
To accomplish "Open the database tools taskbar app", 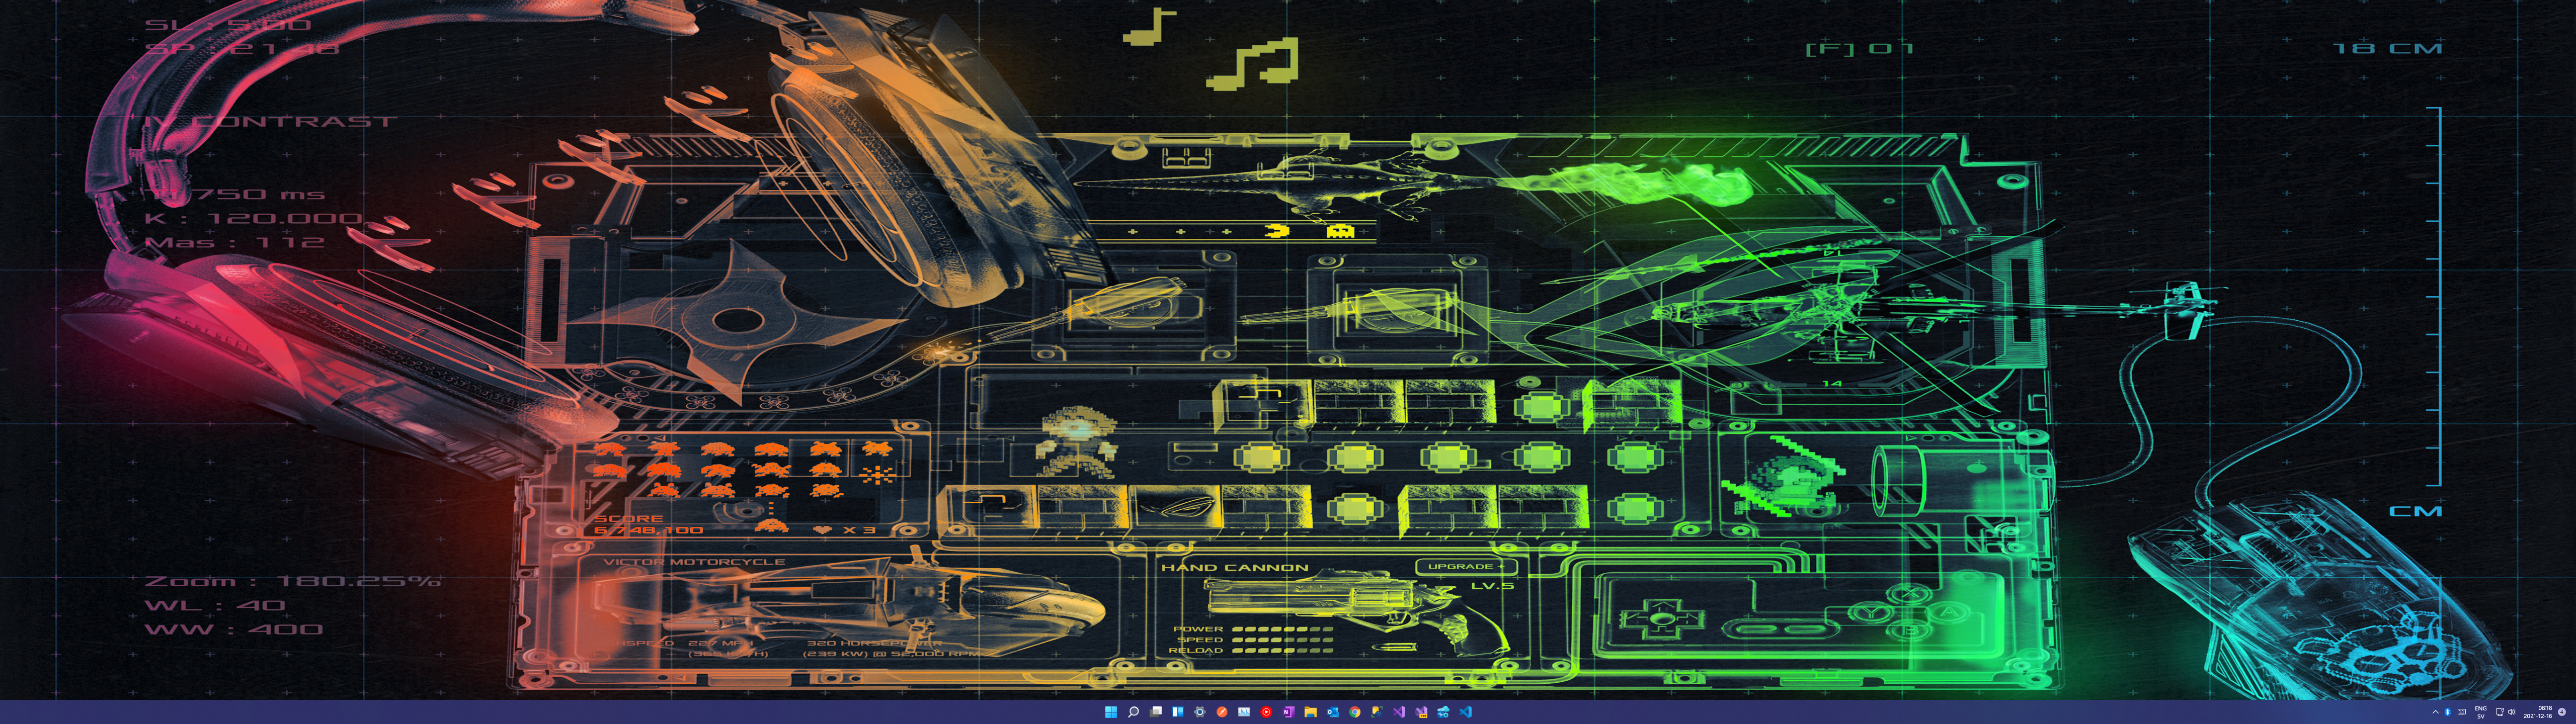I will 1377,712.
